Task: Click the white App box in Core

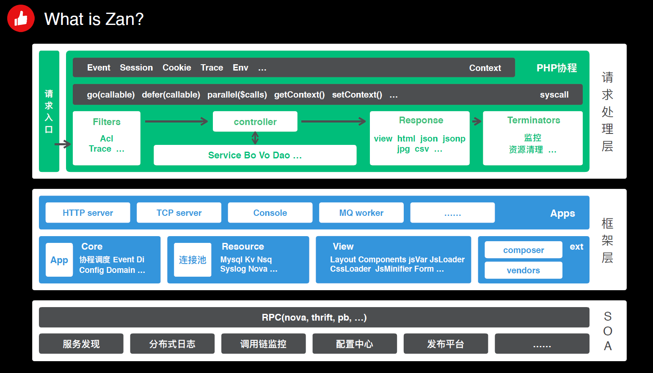Action: 59,260
